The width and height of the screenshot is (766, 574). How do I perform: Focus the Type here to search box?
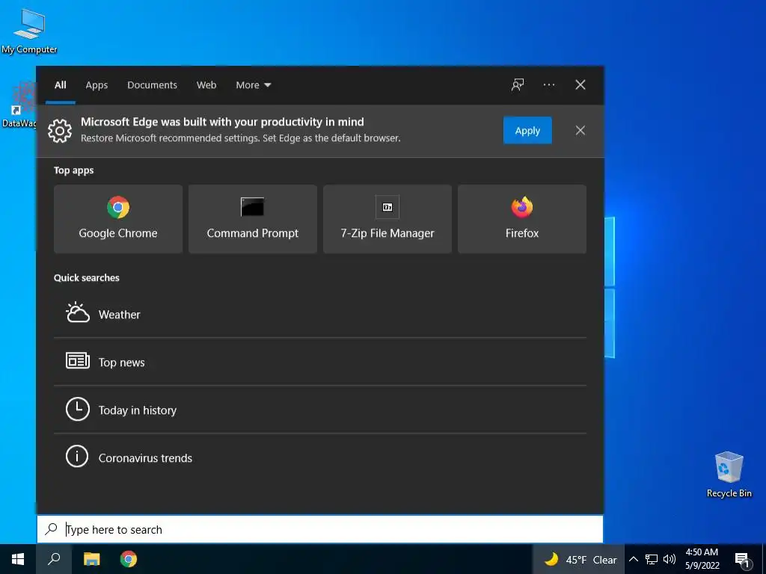pyautogui.click(x=320, y=529)
